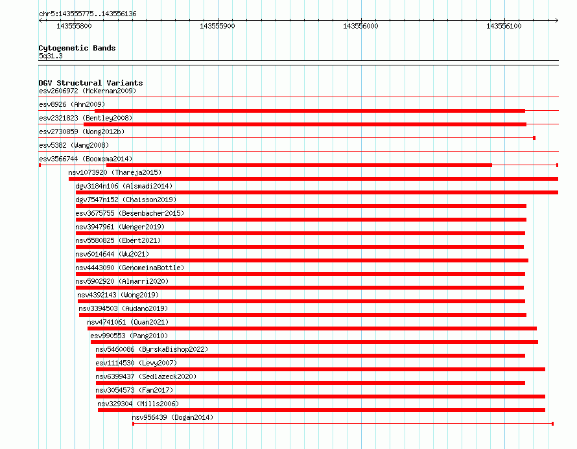Click the red bar under nsv1073920 (Thareja2015)

314,179
